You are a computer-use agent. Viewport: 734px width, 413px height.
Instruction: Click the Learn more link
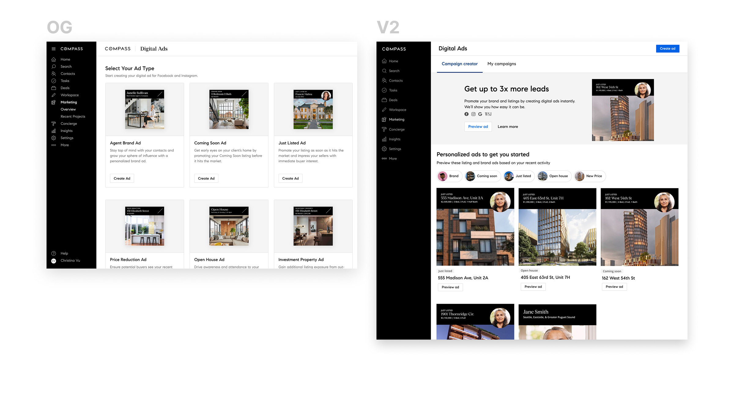(x=507, y=127)
